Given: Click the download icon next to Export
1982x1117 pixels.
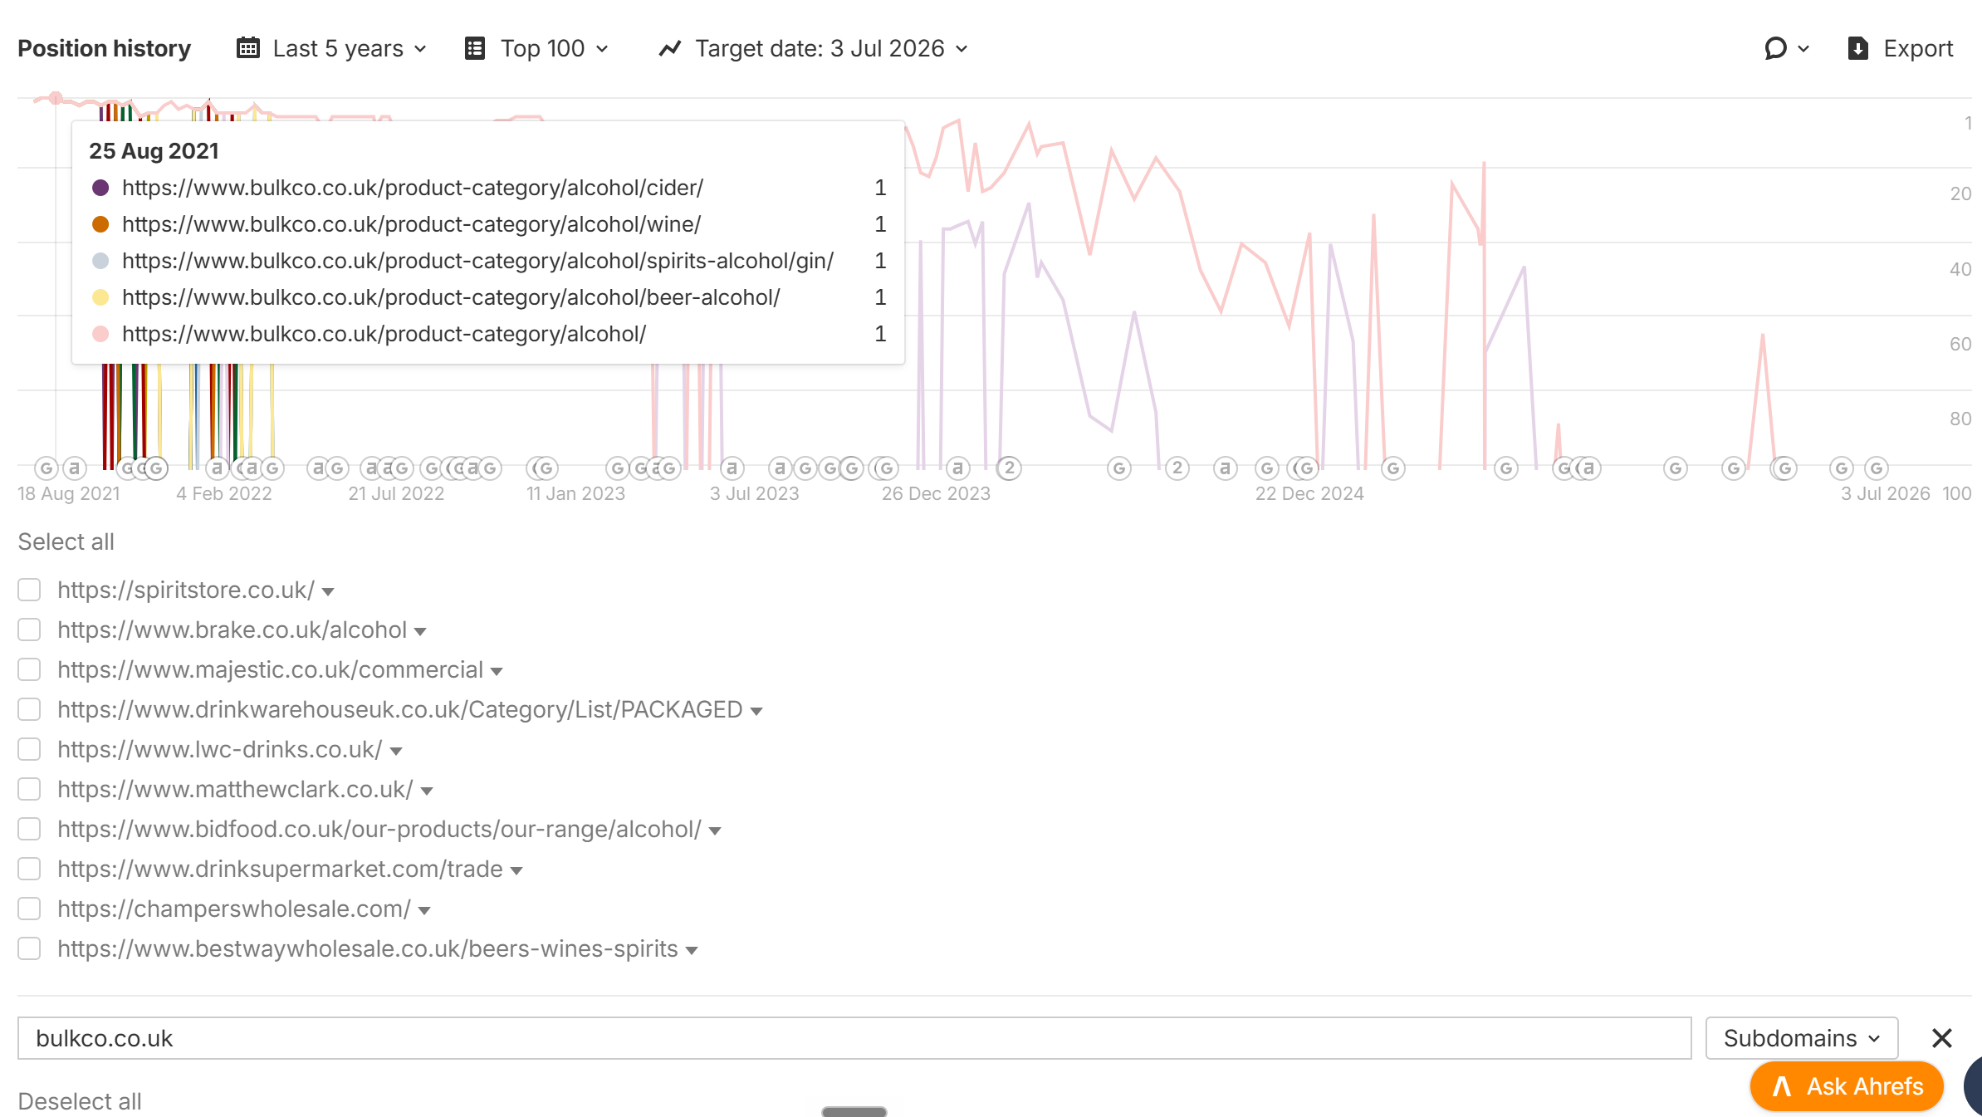Looking at the screenshot, I should click(x=1858, y=48).
